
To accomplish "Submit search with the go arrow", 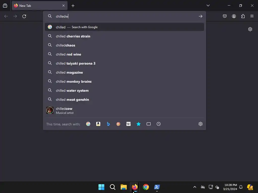I will pyautogui.click(x=200, y=16).
